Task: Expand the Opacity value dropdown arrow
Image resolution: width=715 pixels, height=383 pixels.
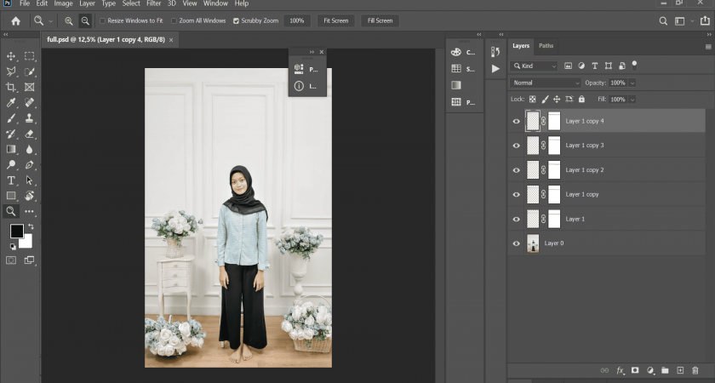Action: (x=632, y=83)
